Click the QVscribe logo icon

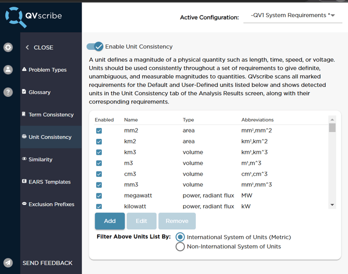coord(14,17)
